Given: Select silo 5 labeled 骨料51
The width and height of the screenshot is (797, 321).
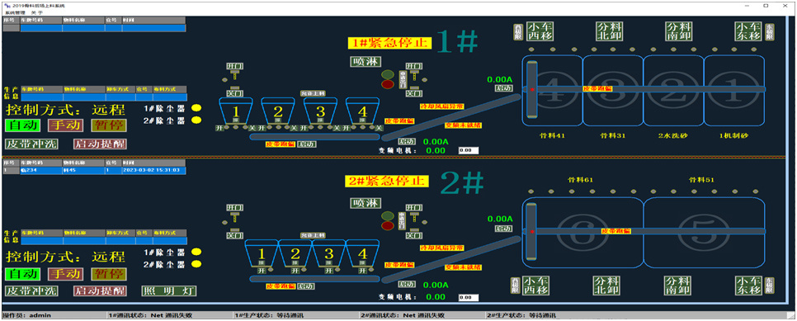Looking at the screenshot, I should click(x=704, y=231).
